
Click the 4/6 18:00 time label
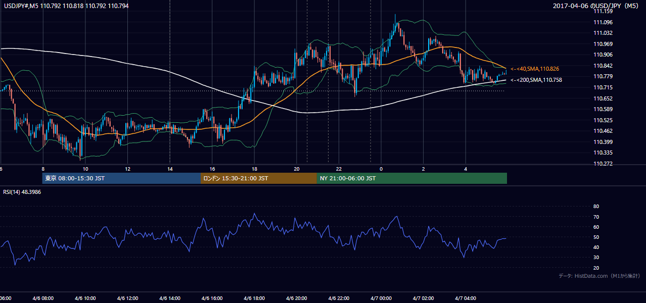(x=254, y=298)
